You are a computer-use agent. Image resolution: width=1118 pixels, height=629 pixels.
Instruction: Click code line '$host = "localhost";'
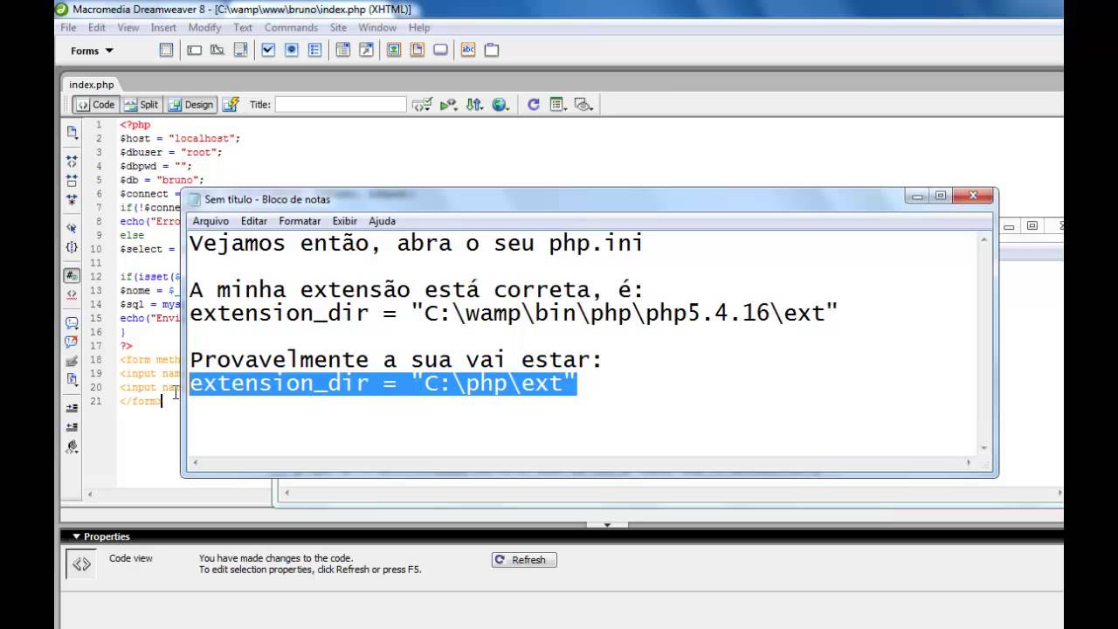tap(180, 138)
